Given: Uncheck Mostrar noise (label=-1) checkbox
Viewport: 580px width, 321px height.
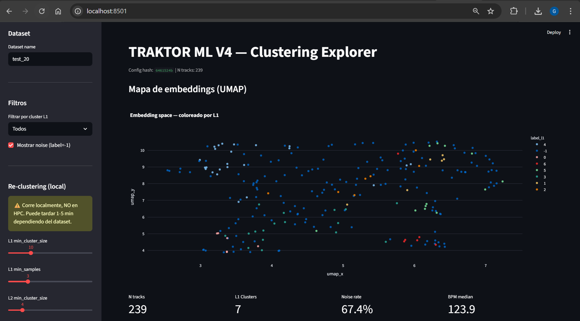Looking at the screenshot, I should (11, 145).
